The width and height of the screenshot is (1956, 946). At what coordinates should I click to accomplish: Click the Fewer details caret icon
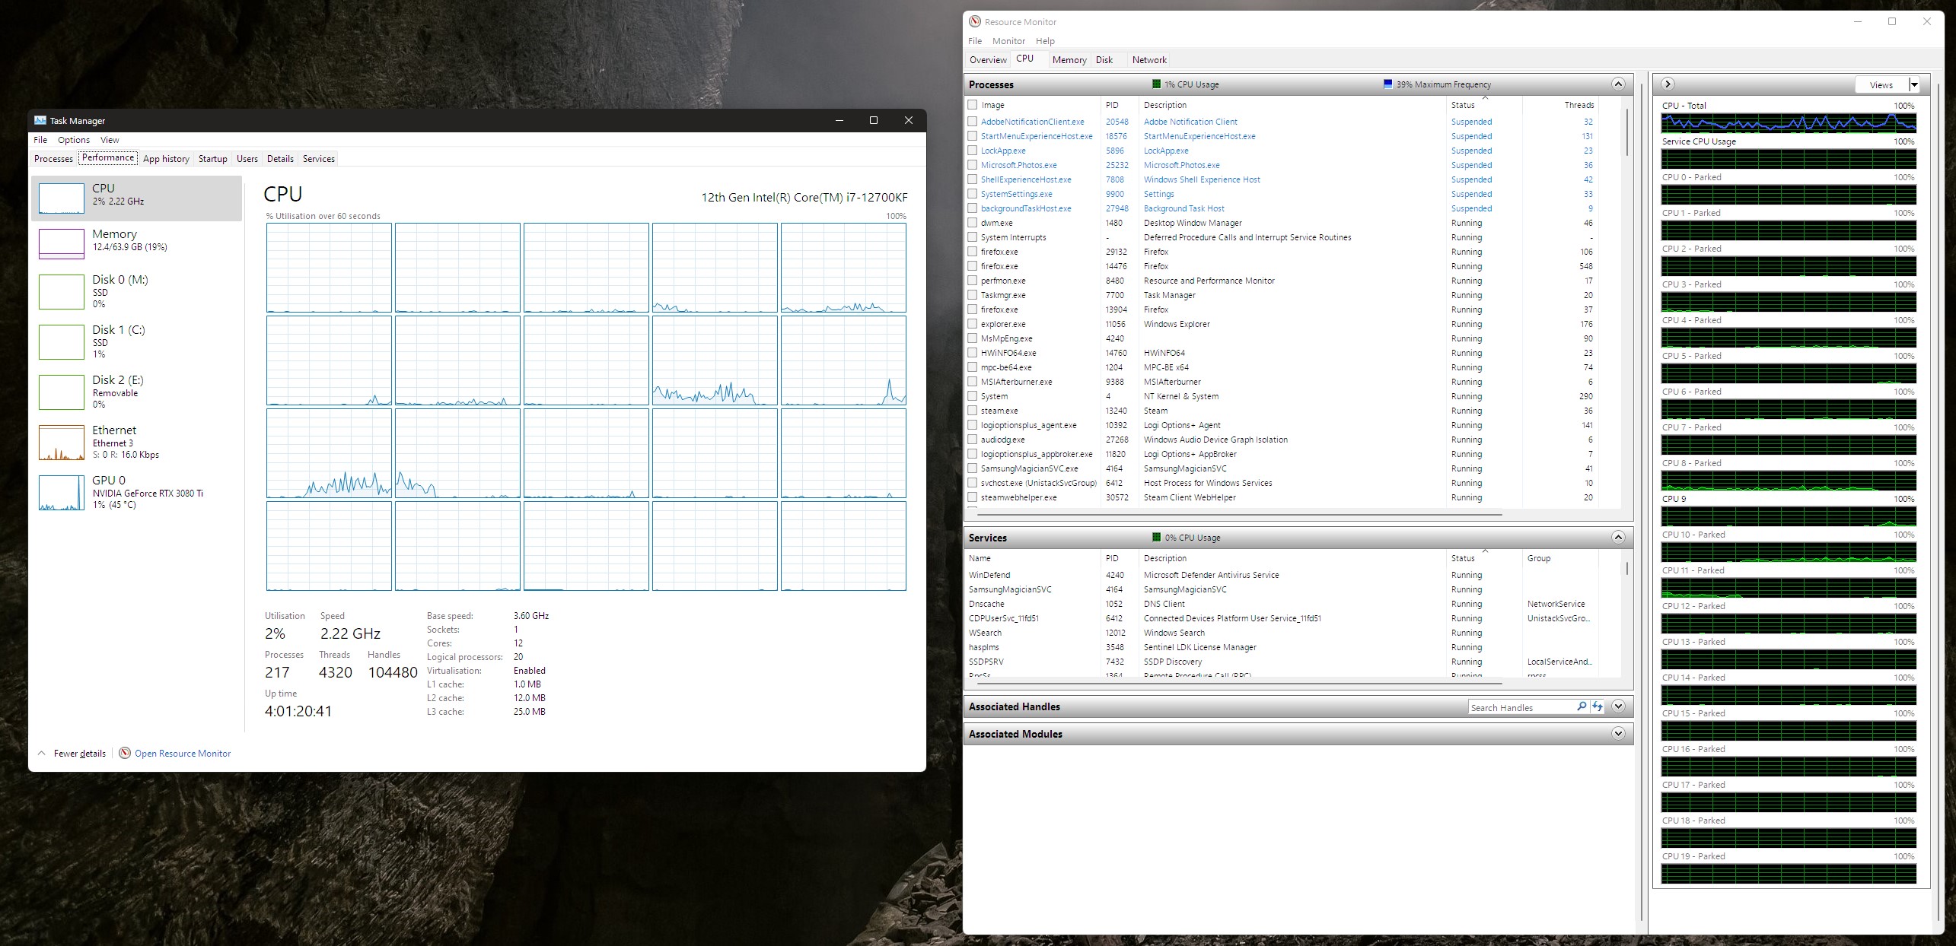pos(42,753)
